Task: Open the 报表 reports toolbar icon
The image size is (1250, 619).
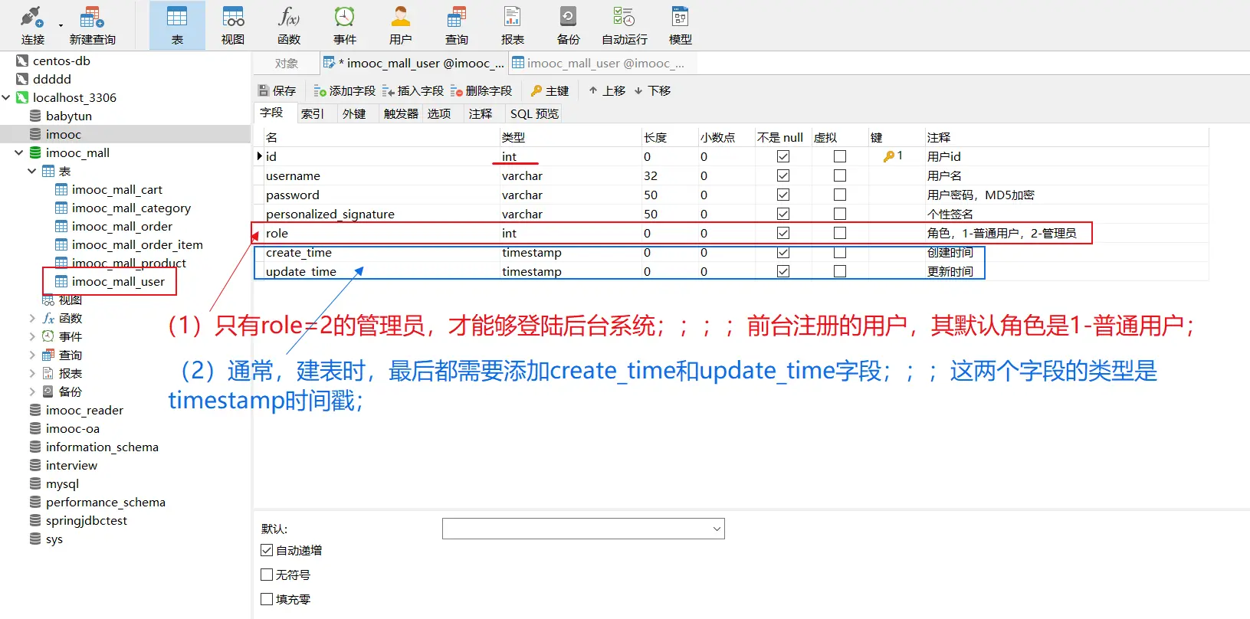Action: click(x=513, y=25)
